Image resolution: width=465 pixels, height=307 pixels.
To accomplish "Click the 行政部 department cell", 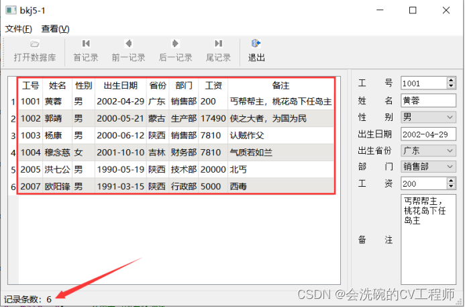I will (184, 186).
